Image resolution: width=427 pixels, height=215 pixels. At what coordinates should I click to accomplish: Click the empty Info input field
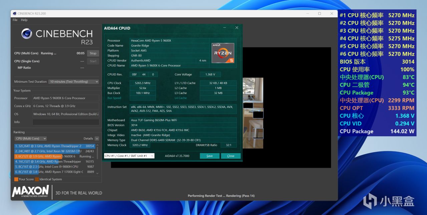pyautogui.click(x=66, y=122)
